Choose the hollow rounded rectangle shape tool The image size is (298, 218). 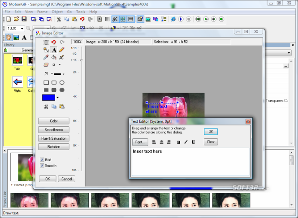(x=54, y=83)
